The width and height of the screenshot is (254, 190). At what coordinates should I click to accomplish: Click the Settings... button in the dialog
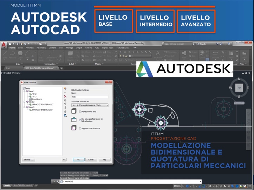[28, 159]
